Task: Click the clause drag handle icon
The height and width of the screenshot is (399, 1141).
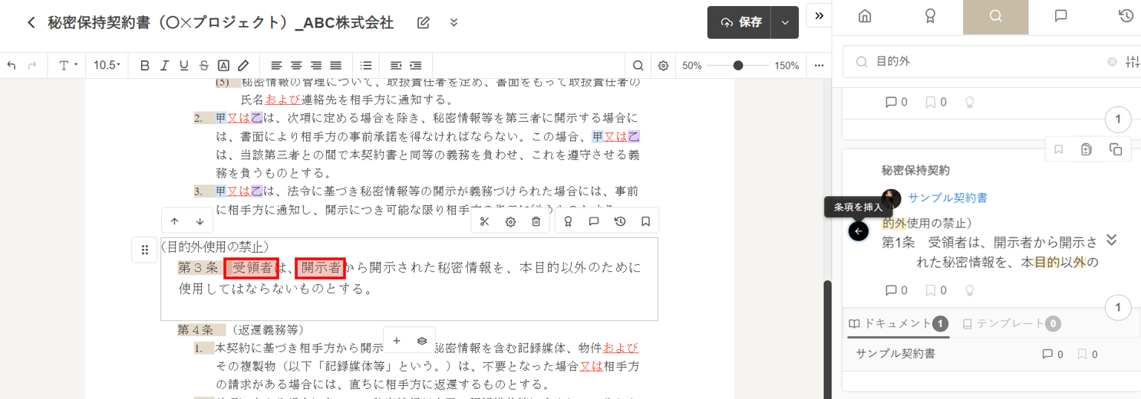Action: (145, 250)
